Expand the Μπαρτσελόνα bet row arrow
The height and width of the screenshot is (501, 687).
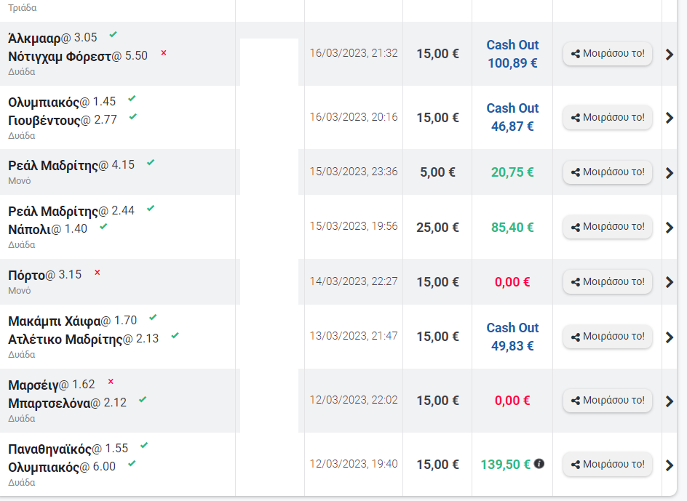pyautogui.click(x=669, y=401)
